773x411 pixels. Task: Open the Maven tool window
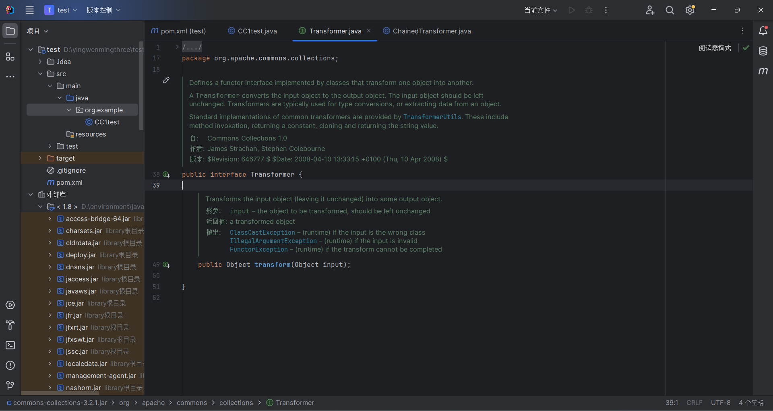763,71
